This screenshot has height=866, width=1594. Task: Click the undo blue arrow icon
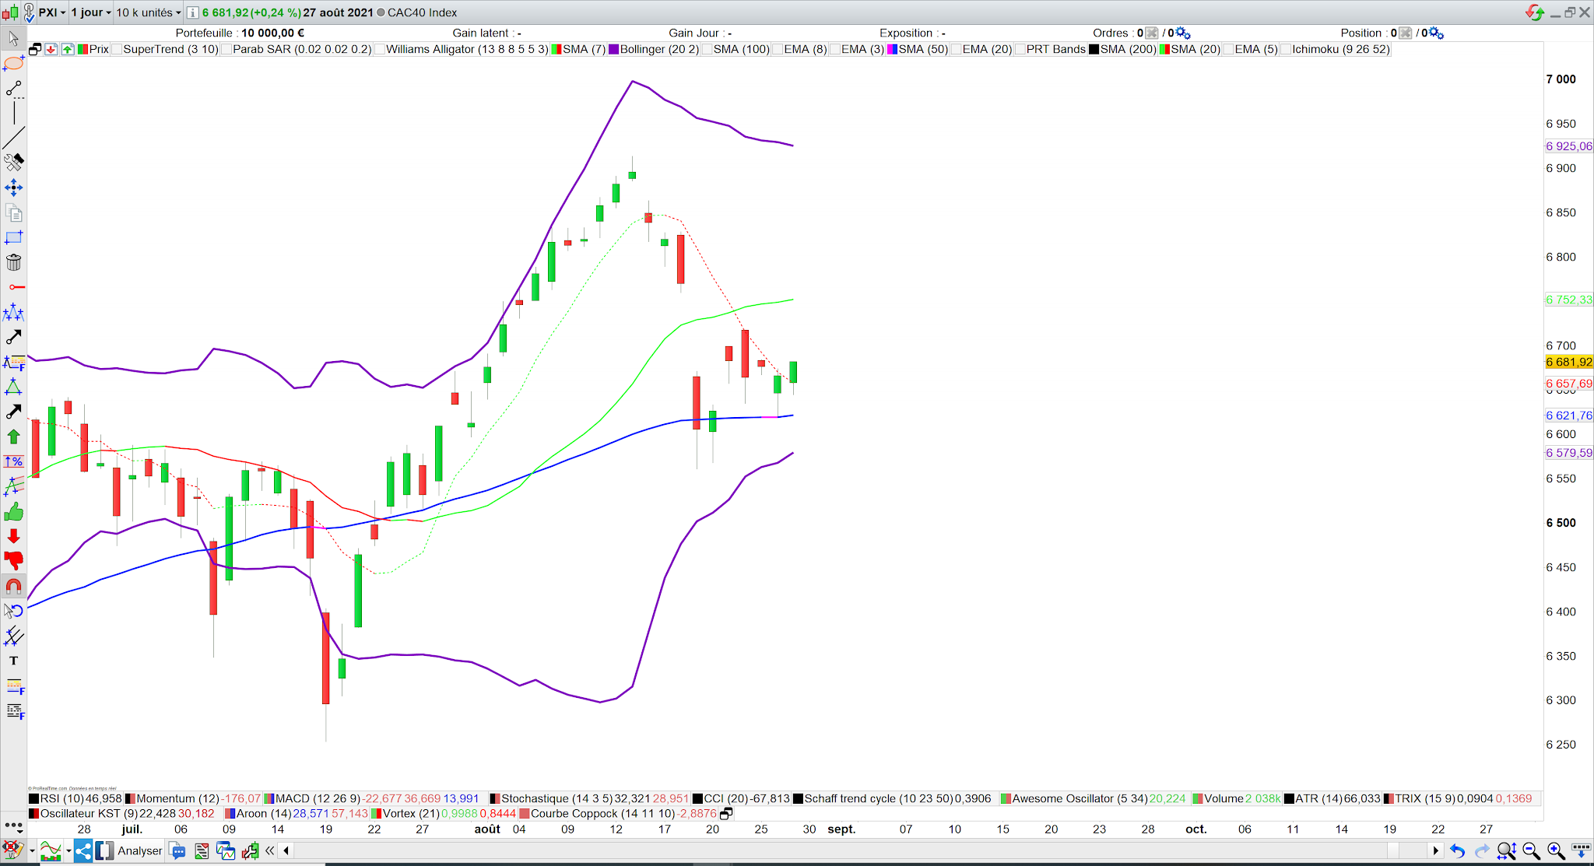click(1458, 851)
